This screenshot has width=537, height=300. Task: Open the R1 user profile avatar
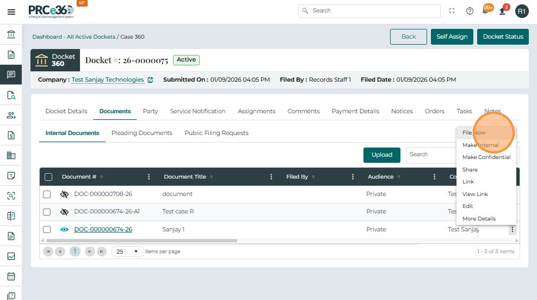(522, 11)
